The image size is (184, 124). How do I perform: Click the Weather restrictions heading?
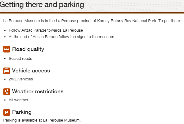(38, 91)
